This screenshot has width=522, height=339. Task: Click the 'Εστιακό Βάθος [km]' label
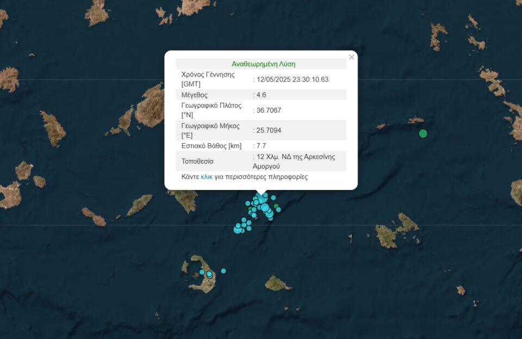coord(212,146)
